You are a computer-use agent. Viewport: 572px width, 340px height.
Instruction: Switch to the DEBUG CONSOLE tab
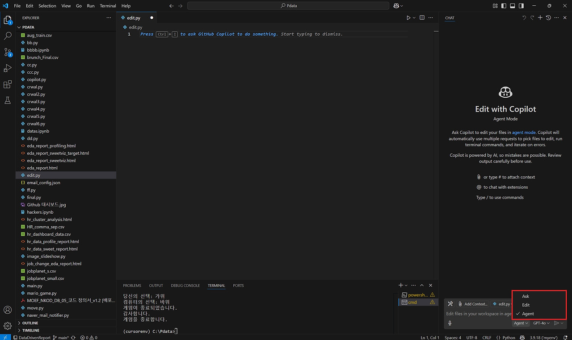pyautogui.click(x=185, y=286)
